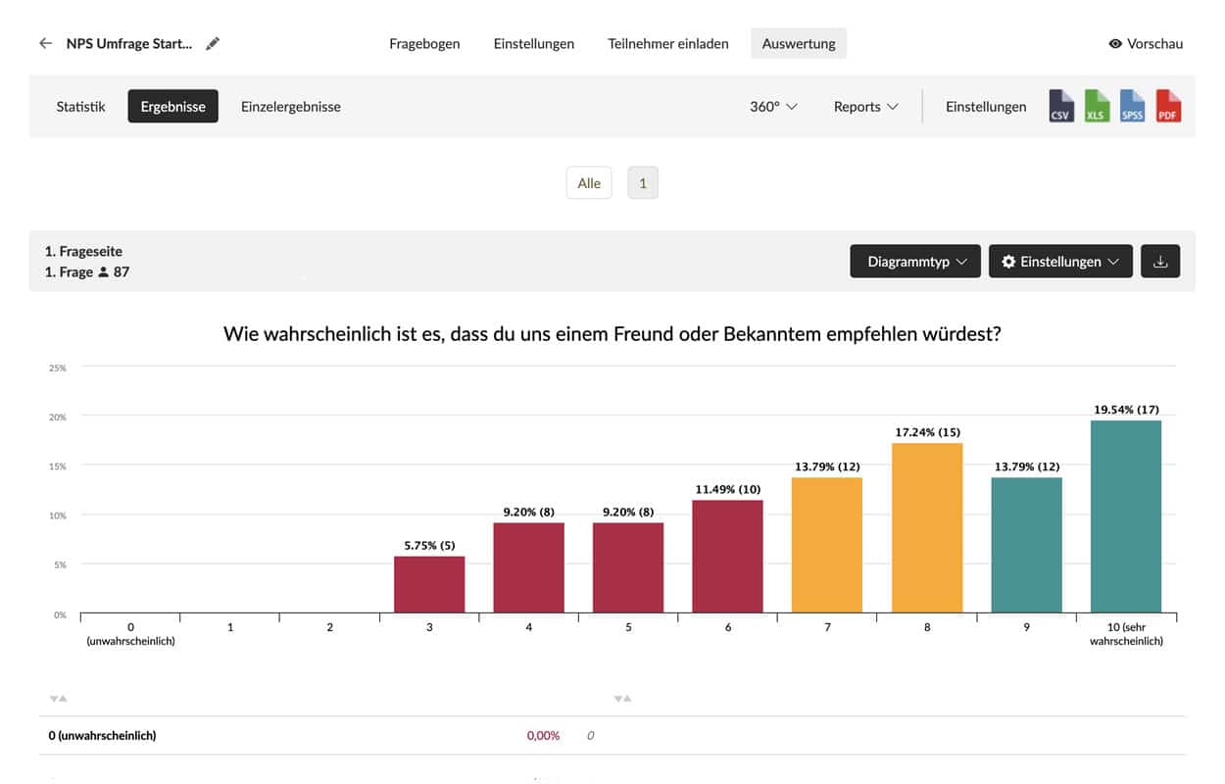The image size is (1225, 784).
Task: Toggle the sort arrows above the answer column
Action: tap(58, 699)
